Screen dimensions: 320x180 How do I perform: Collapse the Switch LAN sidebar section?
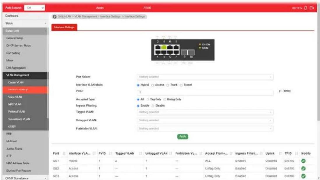[24, 31]
